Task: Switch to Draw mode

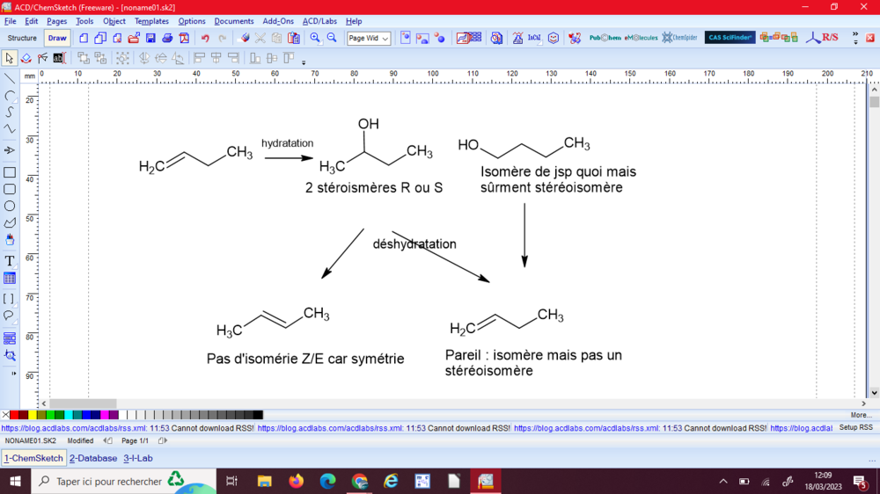Action: pyautogui.click(x=57, y=38)
